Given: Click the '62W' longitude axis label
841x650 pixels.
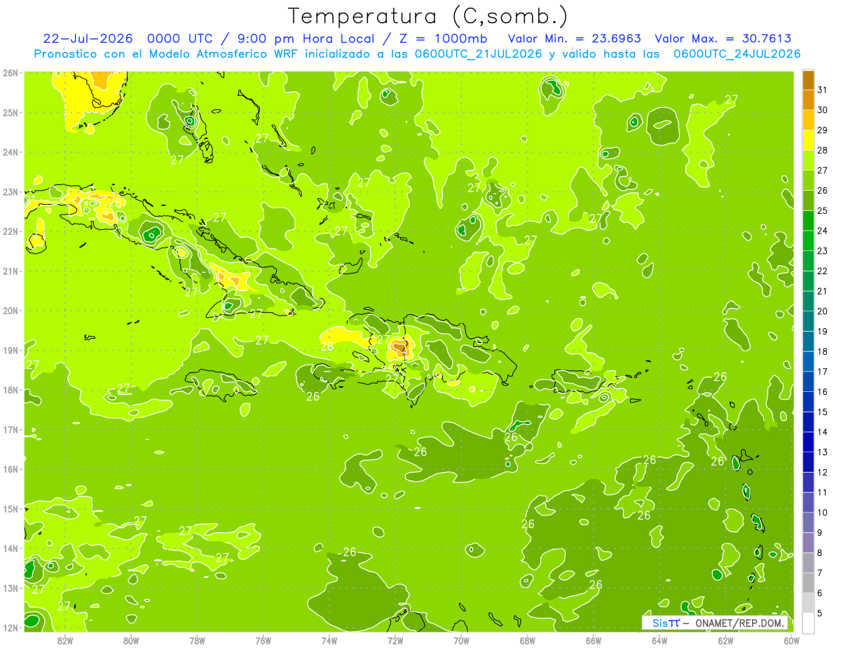Looking at the screenshot, I should tap(725, 640).
